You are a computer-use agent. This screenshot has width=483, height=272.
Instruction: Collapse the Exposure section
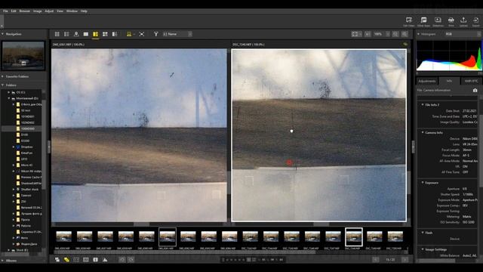pos(423,183)
